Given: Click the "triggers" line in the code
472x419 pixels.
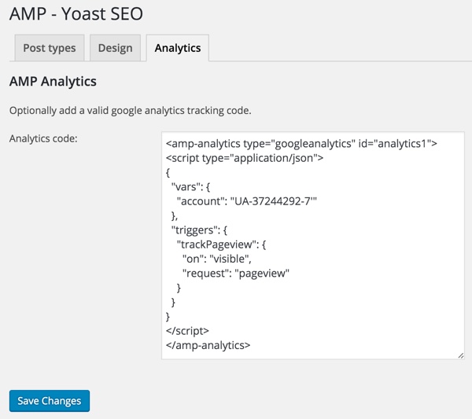Looking at the screenshot, I should [x=201, y=230].
